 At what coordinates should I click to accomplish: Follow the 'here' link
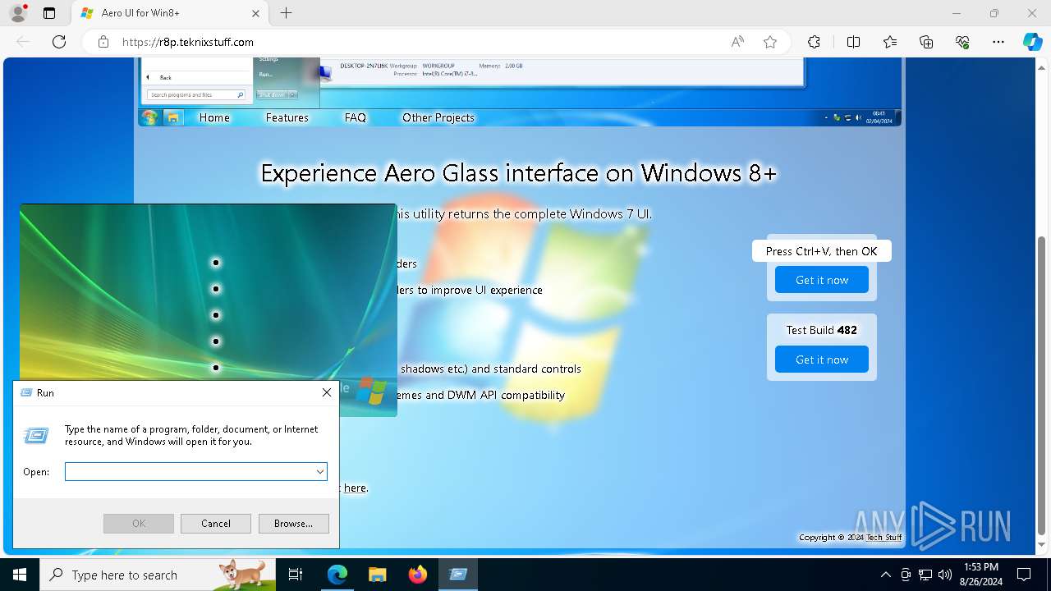pos(355,488)
